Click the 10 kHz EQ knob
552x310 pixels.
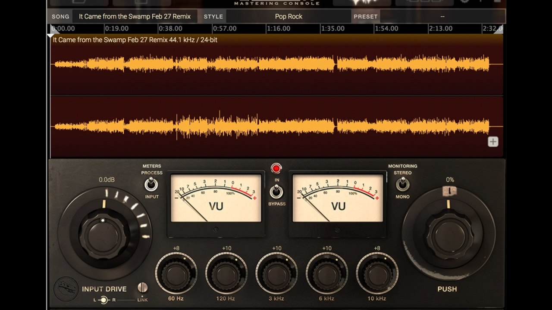tap(377, 273)
